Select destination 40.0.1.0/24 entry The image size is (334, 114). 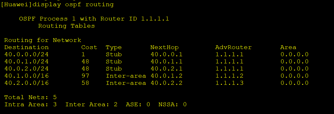(27, 62)
